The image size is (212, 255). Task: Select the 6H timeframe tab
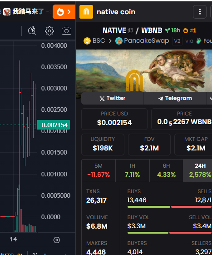pos(166,170)
